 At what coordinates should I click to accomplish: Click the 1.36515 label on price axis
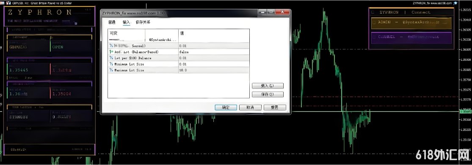coord(465,10)
